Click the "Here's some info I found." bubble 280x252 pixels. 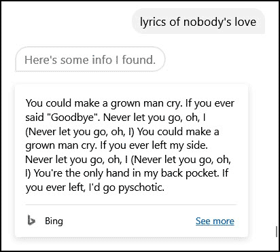(x=90, y=59)
